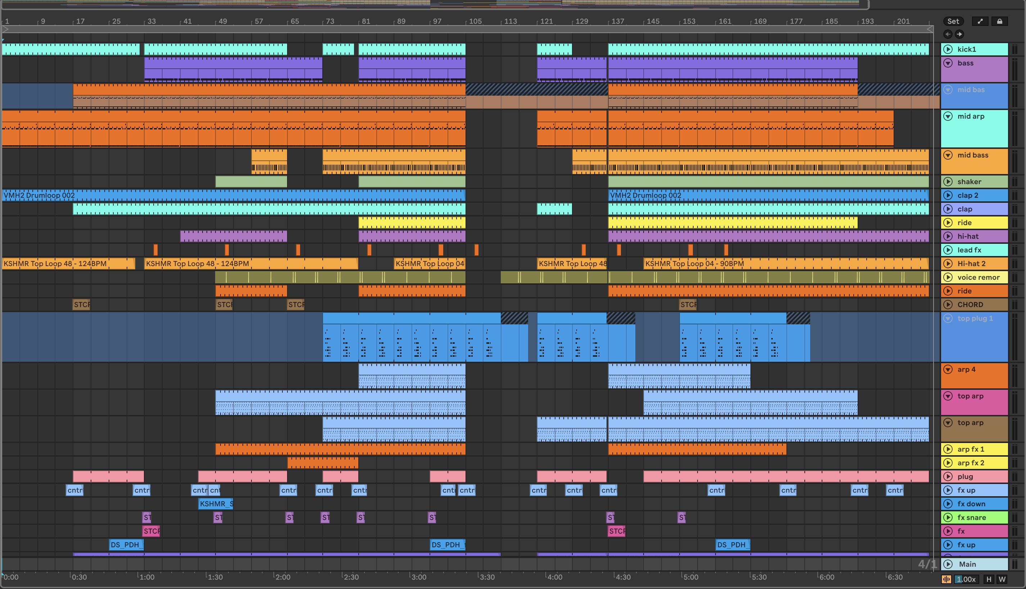Image resolution: width=1026 pixels, height=589 pixels.
Task: Click the Lock Envelopes icon
Action: pyautogui.click(x=999, y=22)
